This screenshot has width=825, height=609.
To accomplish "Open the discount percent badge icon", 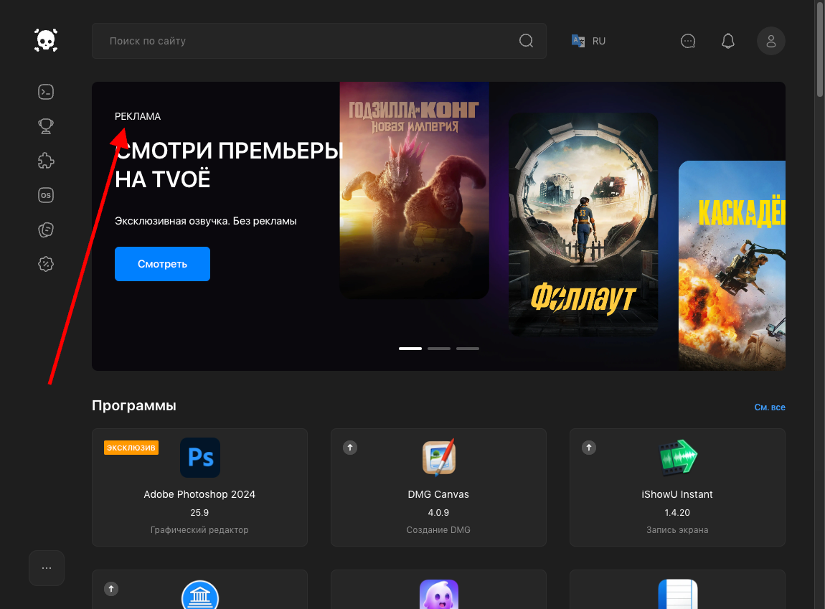I will [x=46, y=264].
